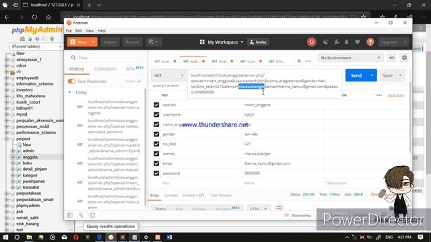431x242 pixels.
Task: Open the user avatar menu
Action: (x=370, y=42)
